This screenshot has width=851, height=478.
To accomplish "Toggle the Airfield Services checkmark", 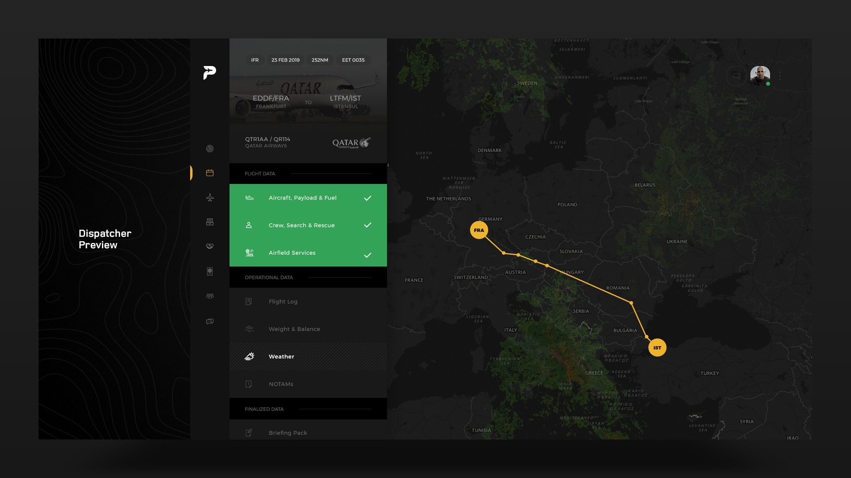I will coord(367,255).
